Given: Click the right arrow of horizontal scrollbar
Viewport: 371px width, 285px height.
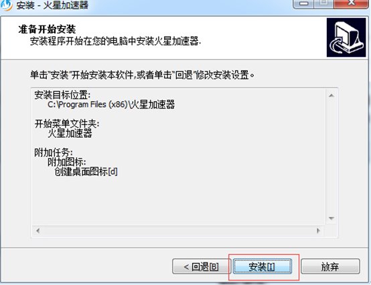Looking at the screenshot, I should coord(319,230).
